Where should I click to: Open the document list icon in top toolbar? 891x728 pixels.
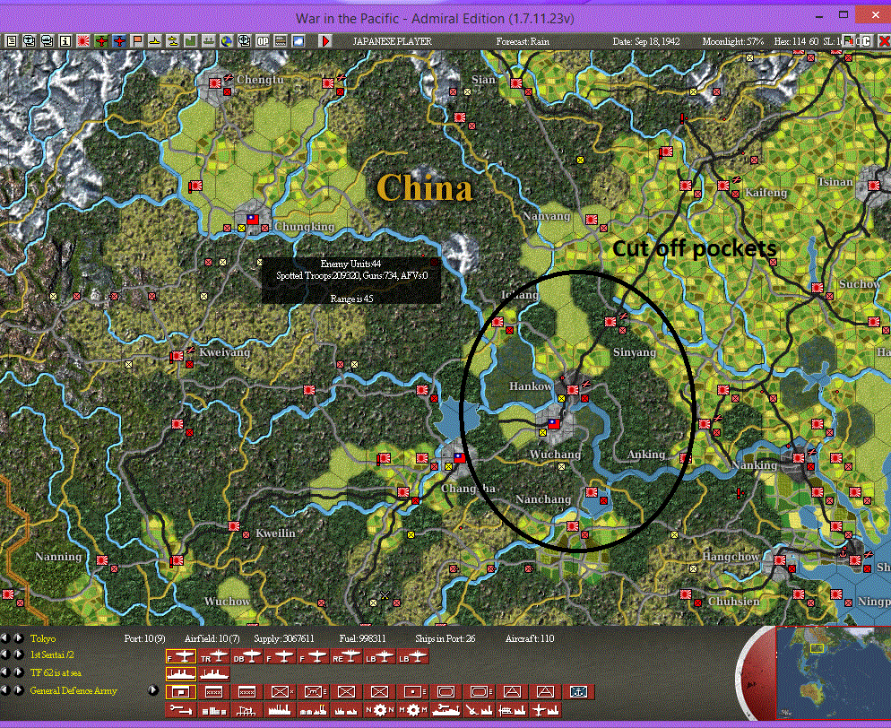tap(12, 41)
